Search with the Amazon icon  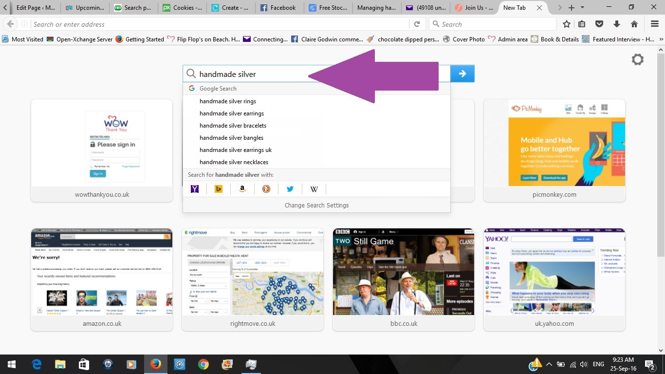click(x=242, y=189)
